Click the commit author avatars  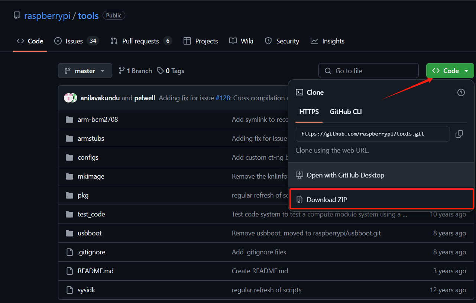[71, 98]
